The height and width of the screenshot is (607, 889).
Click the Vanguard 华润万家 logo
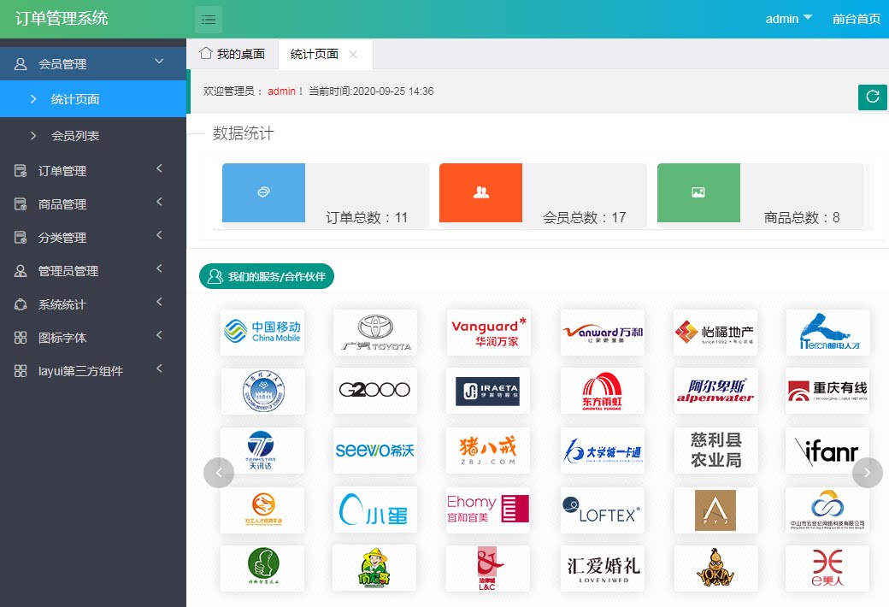pos(489,333)
